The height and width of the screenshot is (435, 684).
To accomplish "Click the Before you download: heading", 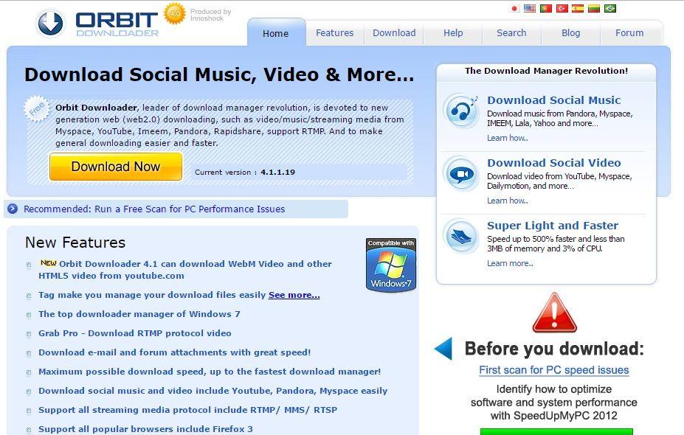I will (554, 348).
